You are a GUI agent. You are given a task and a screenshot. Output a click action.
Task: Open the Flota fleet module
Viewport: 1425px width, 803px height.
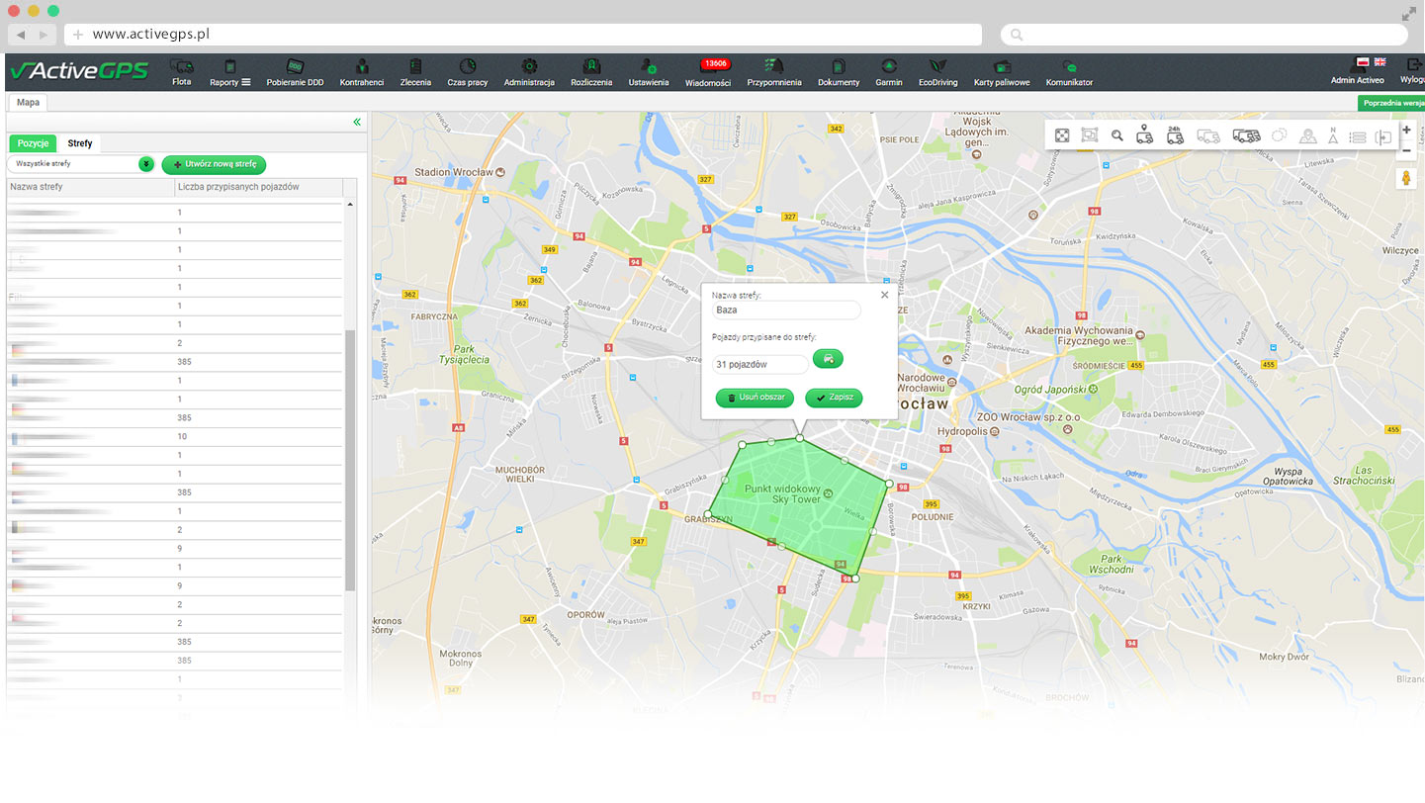(x=181, y=71)
